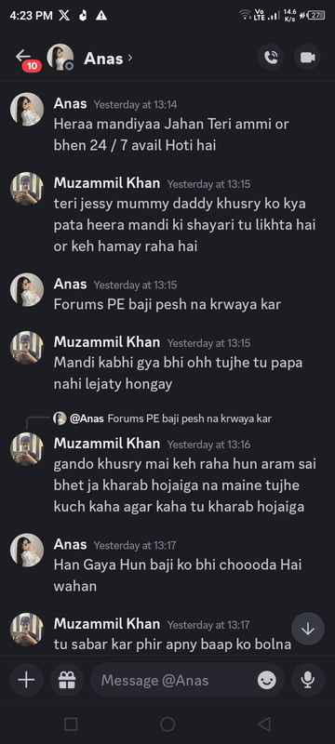Tap the microphone voice message icon
This screenshot has width=335, height=744.
(307, 680)
